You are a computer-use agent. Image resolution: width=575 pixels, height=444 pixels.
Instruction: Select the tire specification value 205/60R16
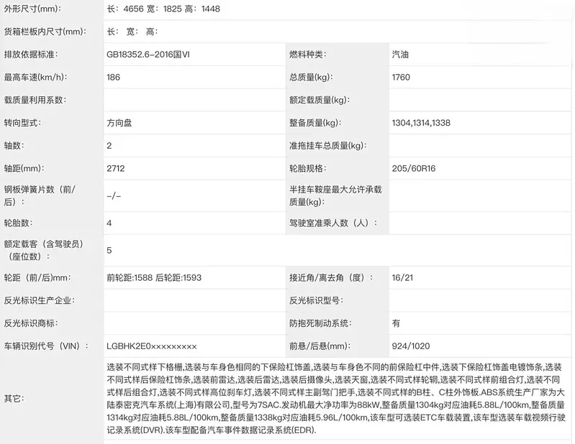(x=414, y=168)
